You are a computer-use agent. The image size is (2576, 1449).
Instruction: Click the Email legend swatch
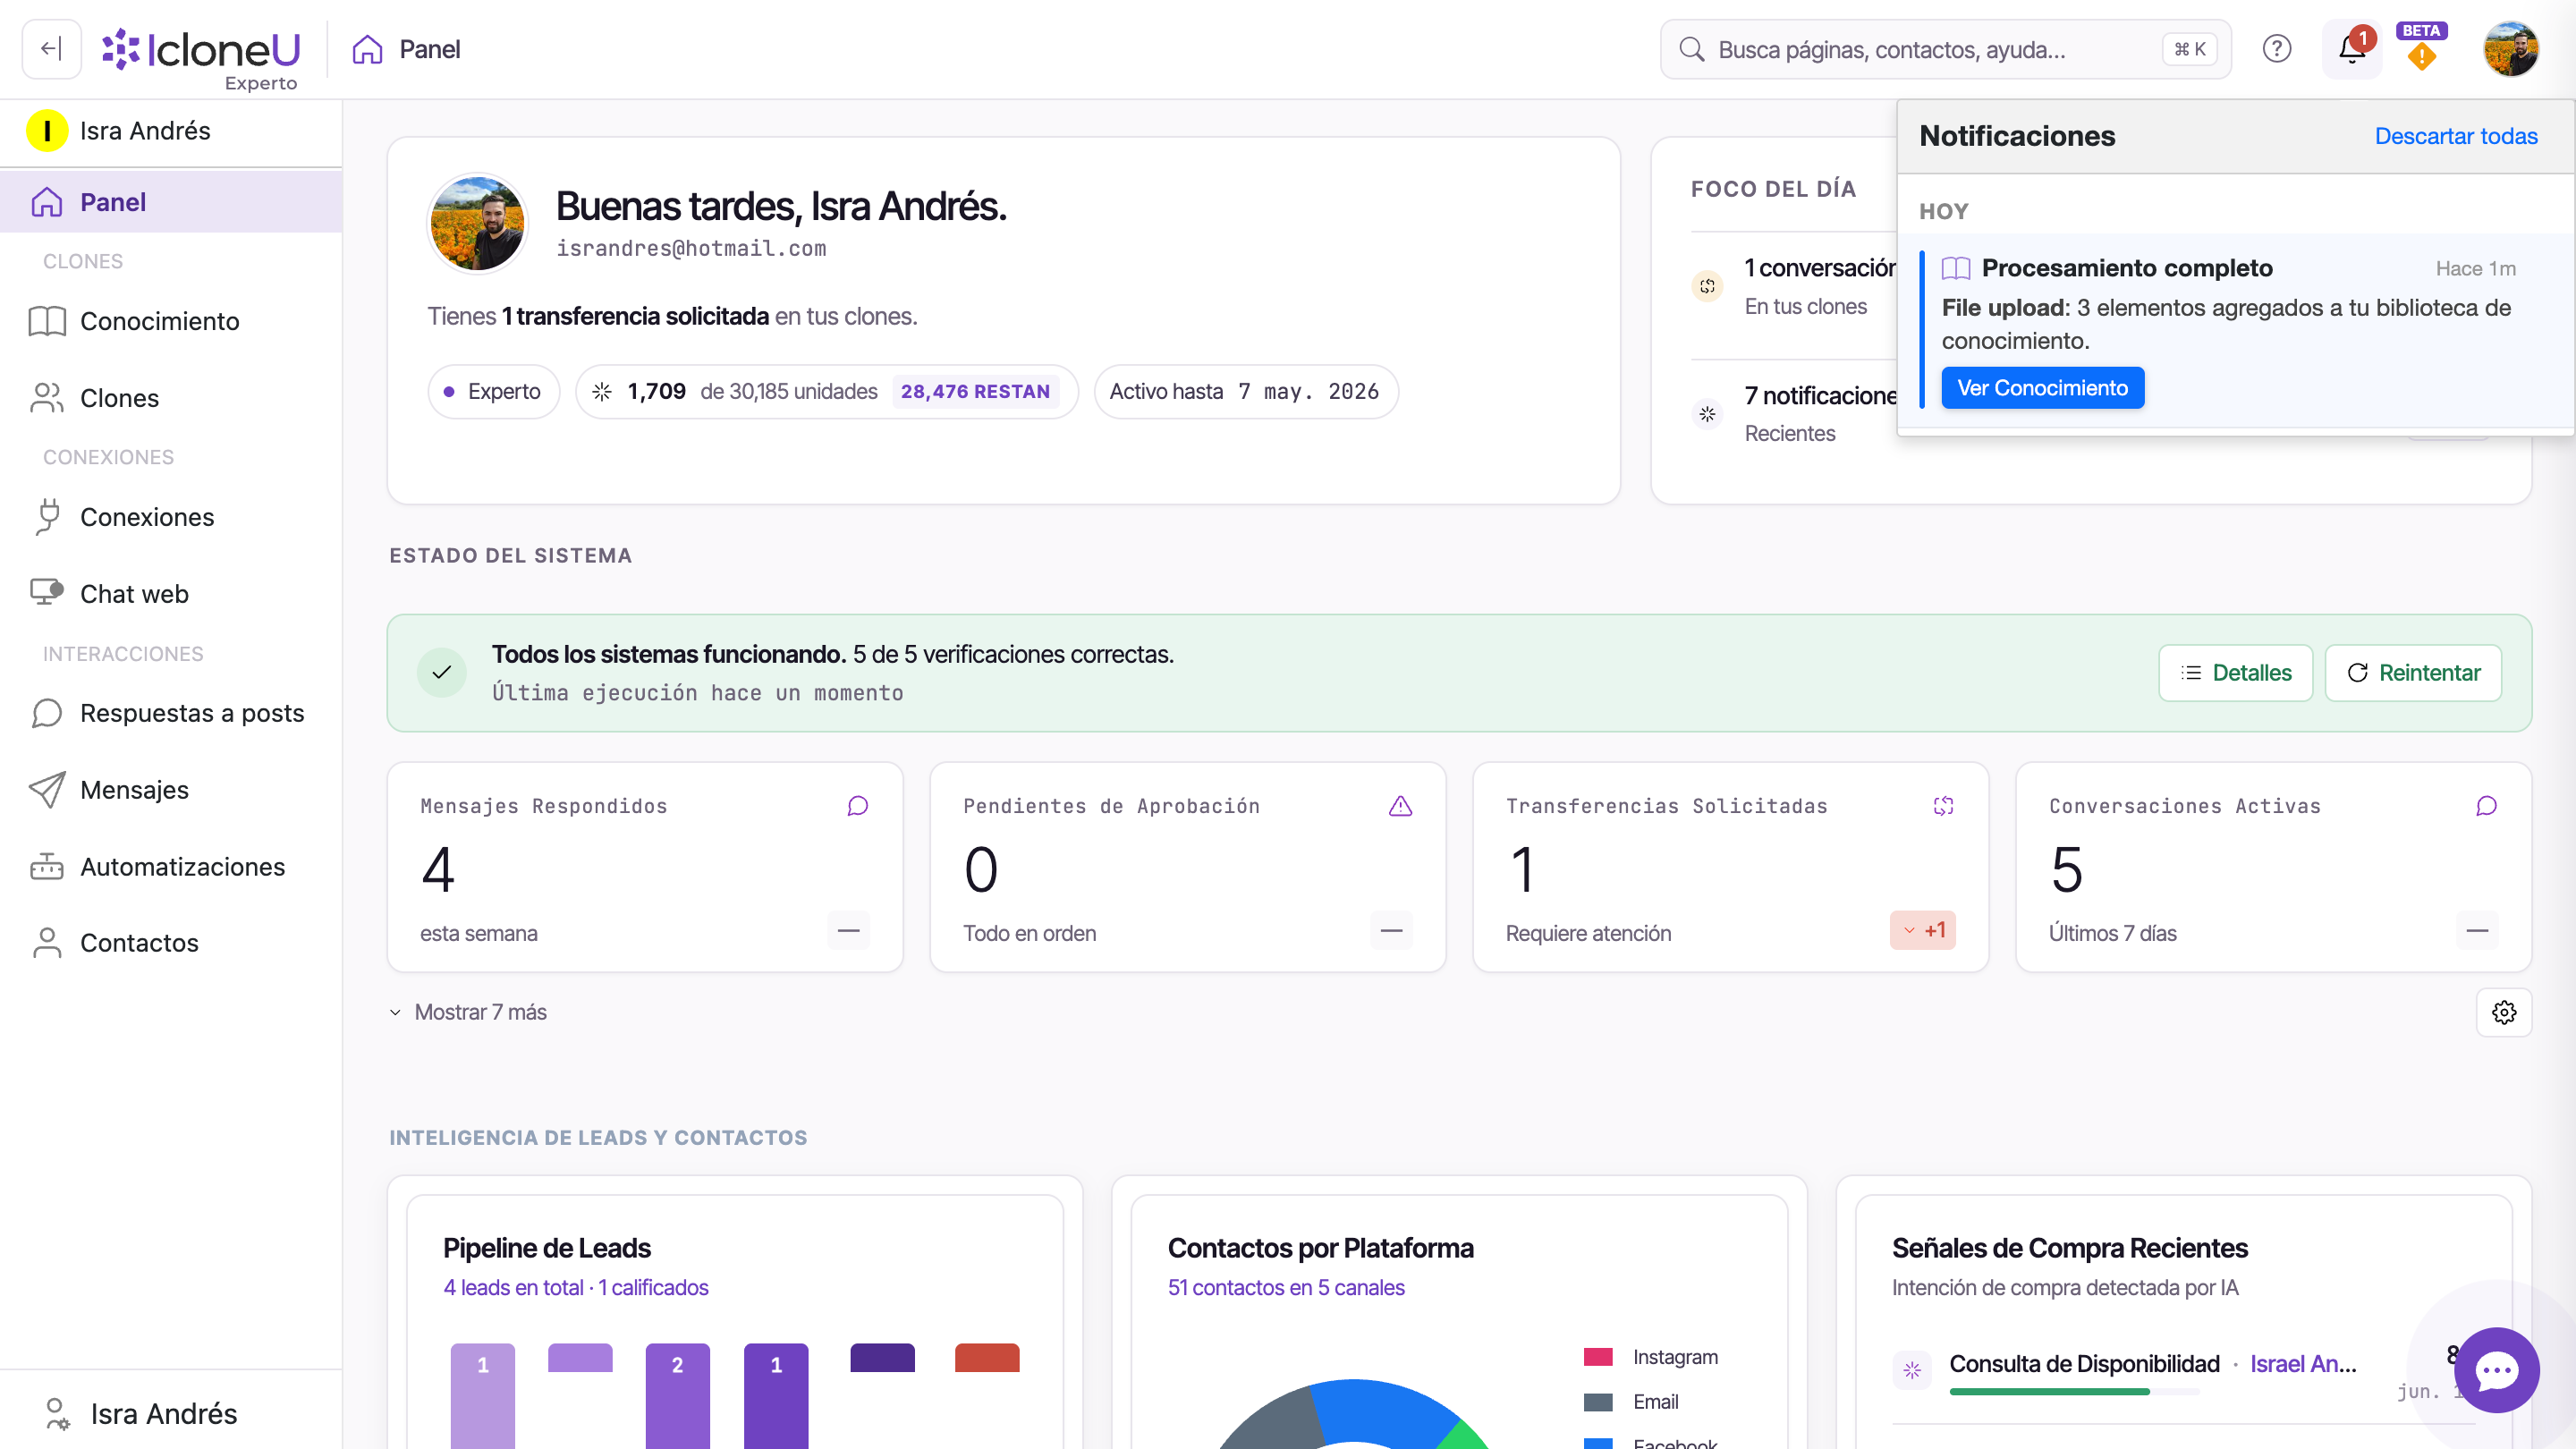pyautogui.click(x=1598, y=1402)
